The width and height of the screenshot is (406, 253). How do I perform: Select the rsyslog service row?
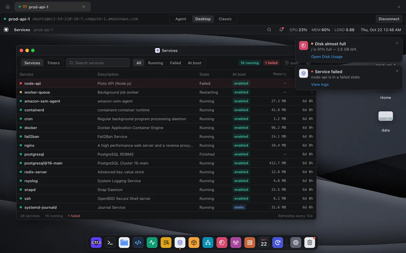click(166, 181)
